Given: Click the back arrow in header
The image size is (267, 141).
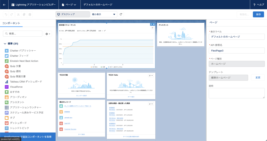Looking at the screenshot, I should pyautogui.click(x=4, y=4).
